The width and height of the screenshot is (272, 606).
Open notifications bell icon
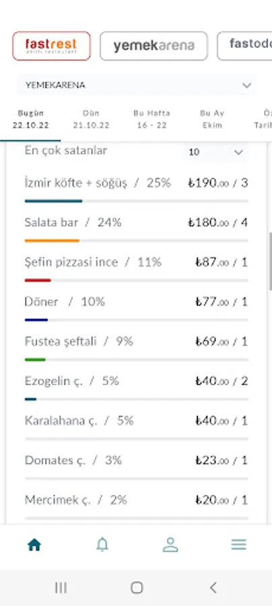click(x=102, y=545)
